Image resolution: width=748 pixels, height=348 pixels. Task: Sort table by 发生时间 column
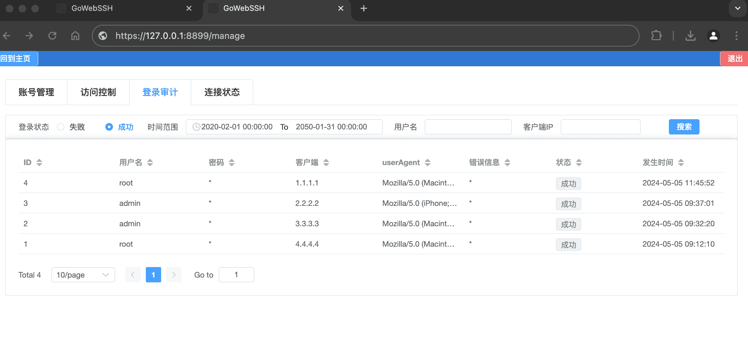(681, 163)
